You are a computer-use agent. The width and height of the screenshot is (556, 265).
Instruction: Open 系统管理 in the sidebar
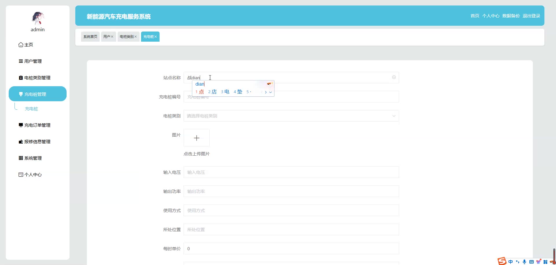click(38, 158)
